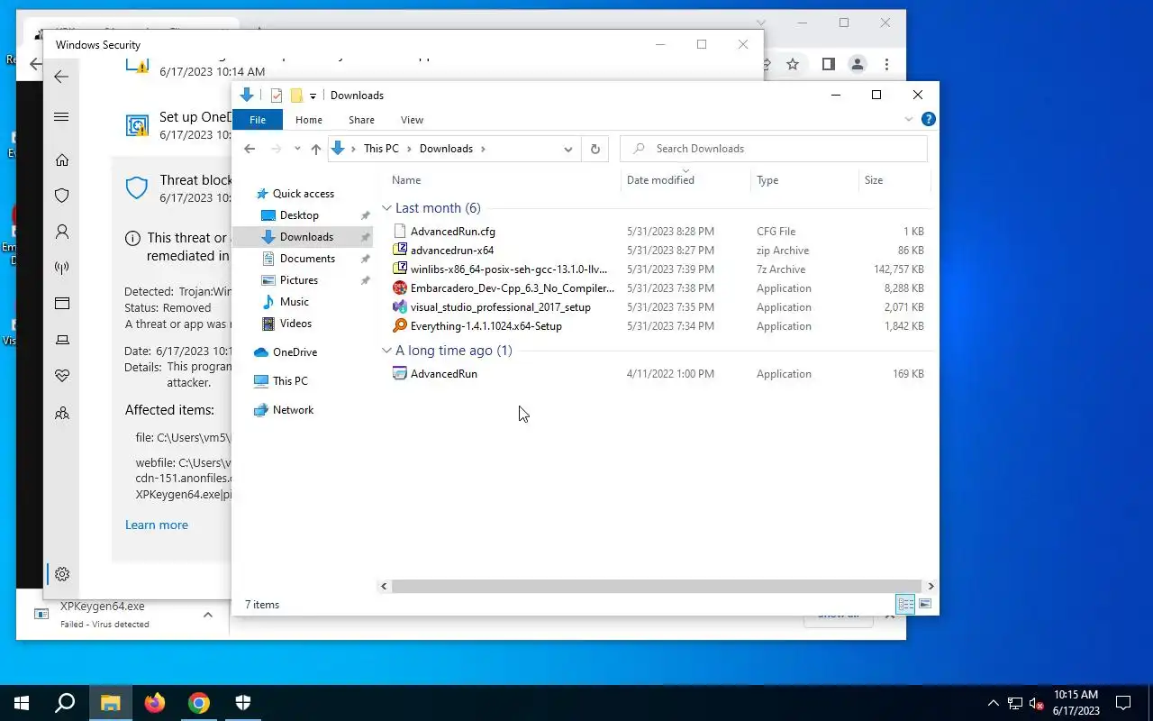
Task: Open Customize Quick Access Toolbar dropdown
Action: pos(313,96)
